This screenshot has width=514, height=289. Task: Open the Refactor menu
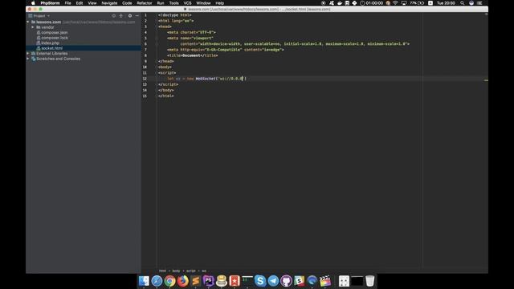coord(145,3)
